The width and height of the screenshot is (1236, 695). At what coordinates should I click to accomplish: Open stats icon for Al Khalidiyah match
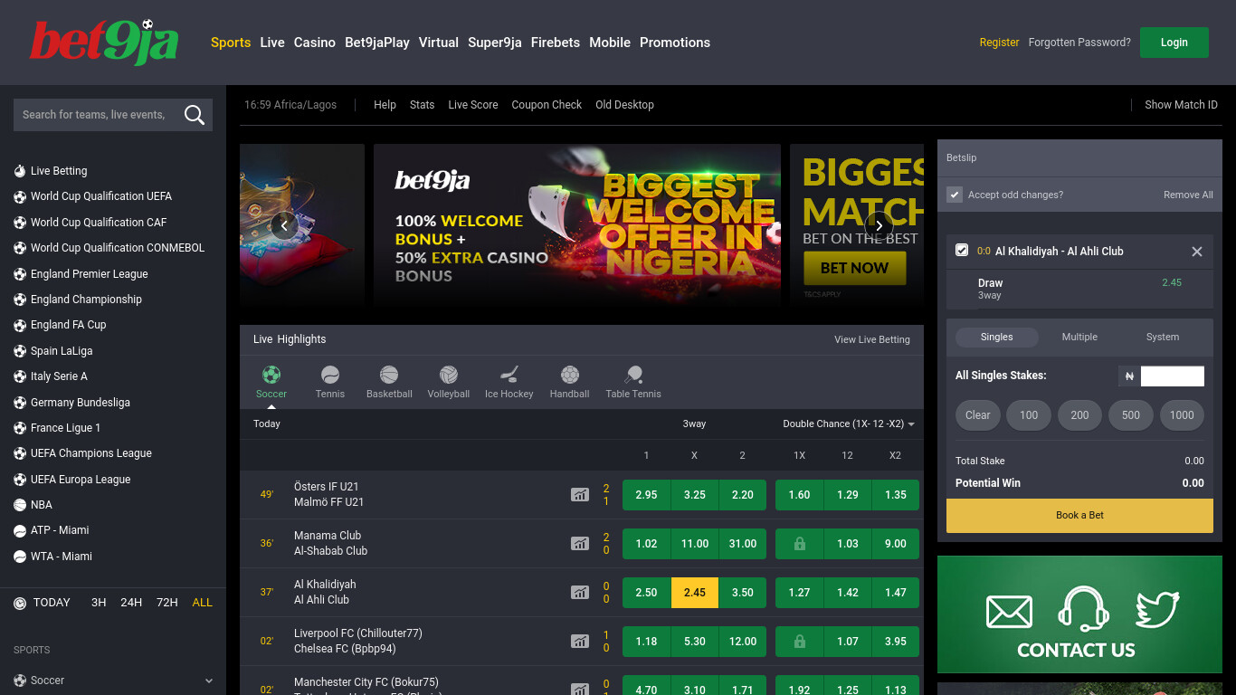(x=580, y=593)
